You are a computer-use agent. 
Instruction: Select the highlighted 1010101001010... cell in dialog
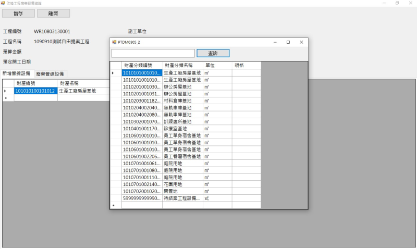click(142, 73)
